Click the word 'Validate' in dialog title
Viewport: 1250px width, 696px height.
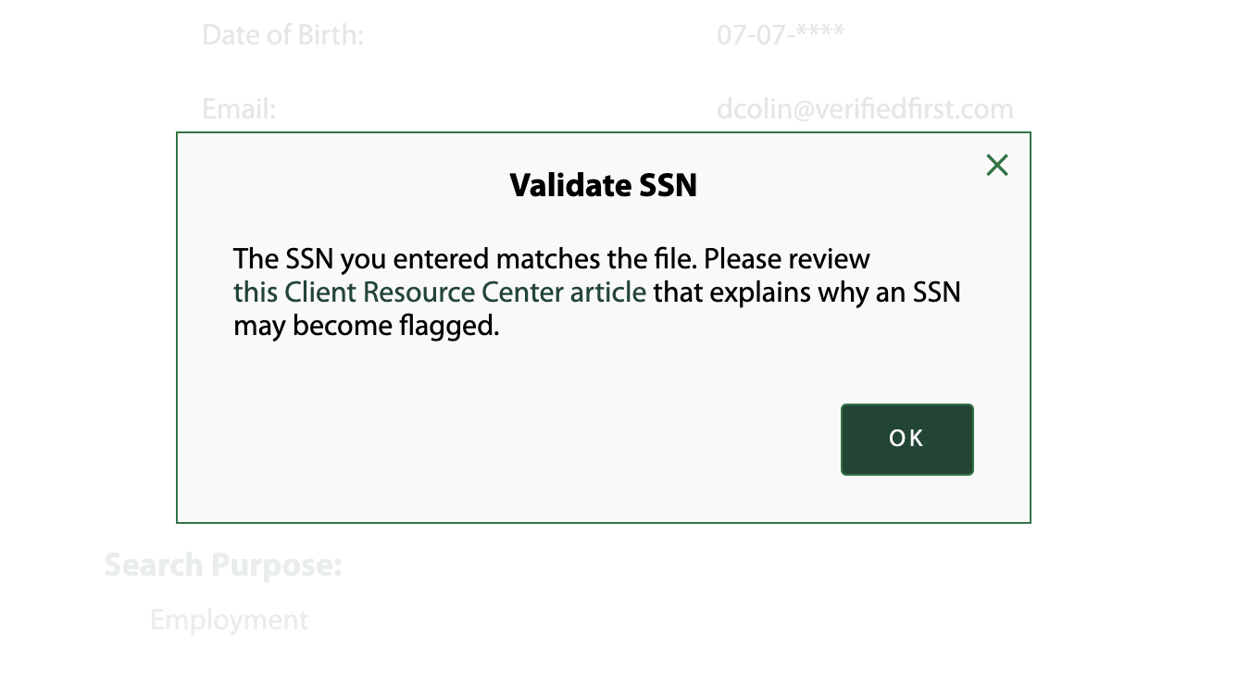570,185
